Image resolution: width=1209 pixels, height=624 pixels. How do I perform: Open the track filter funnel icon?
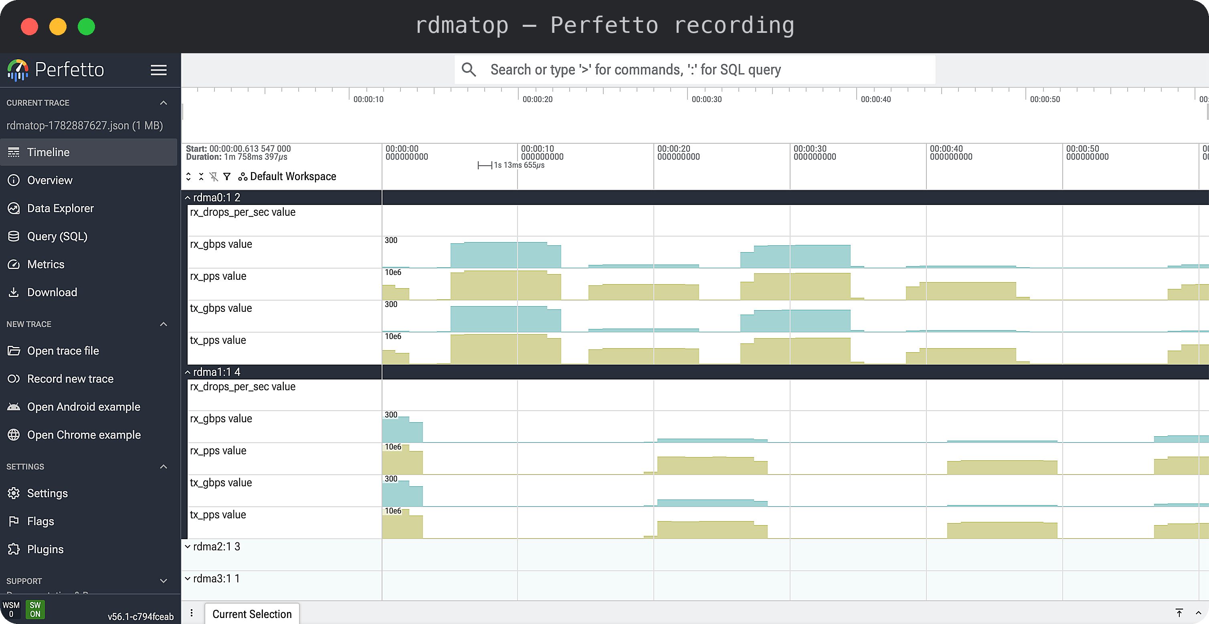227,177
